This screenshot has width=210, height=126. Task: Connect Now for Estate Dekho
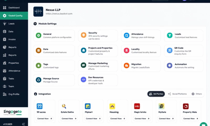coord(69,118)
